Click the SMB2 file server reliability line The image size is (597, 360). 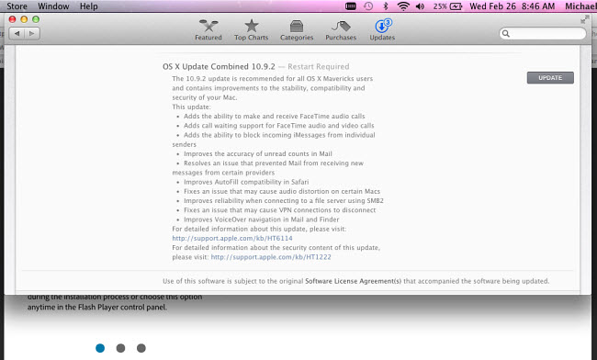[x=284, y=200]
